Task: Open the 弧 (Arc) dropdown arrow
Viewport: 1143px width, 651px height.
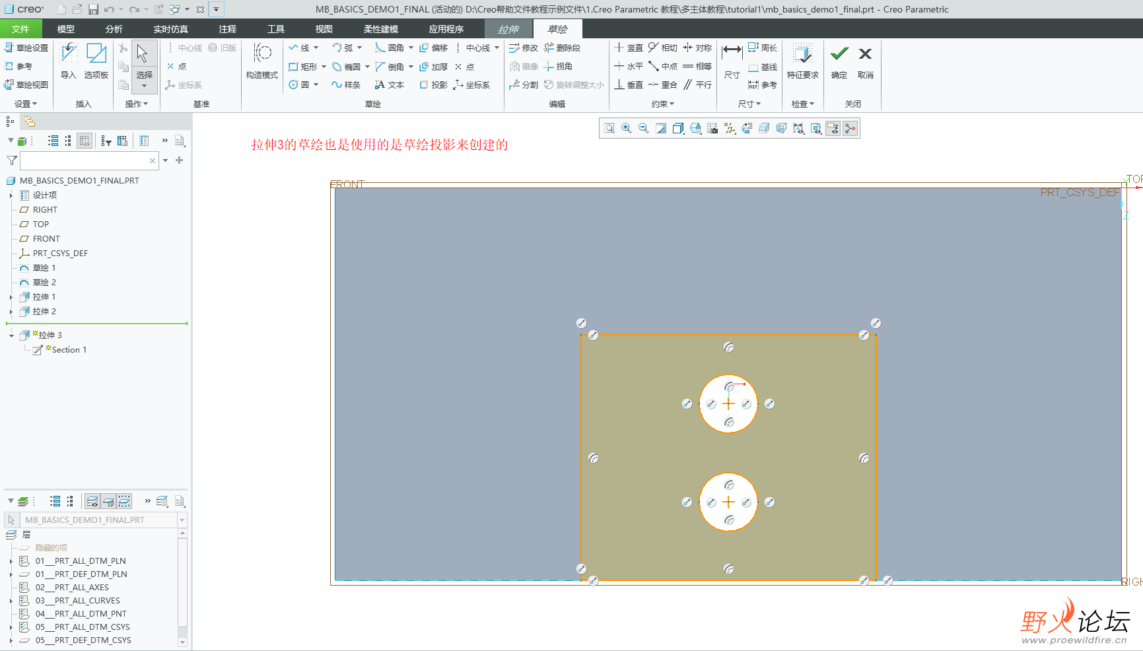Action: click(360, 48)
